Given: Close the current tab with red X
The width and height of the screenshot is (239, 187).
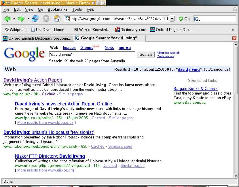Looking at the screenshot, I should [234, 38].
